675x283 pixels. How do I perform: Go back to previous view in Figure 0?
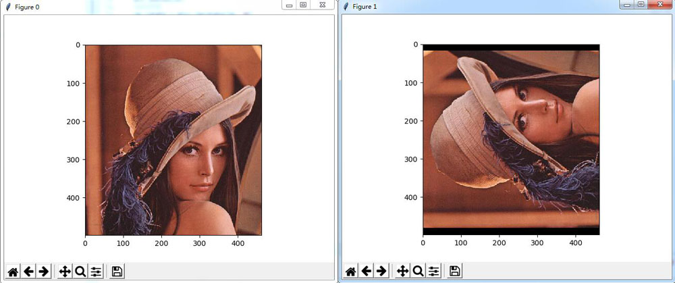(28, 272)
